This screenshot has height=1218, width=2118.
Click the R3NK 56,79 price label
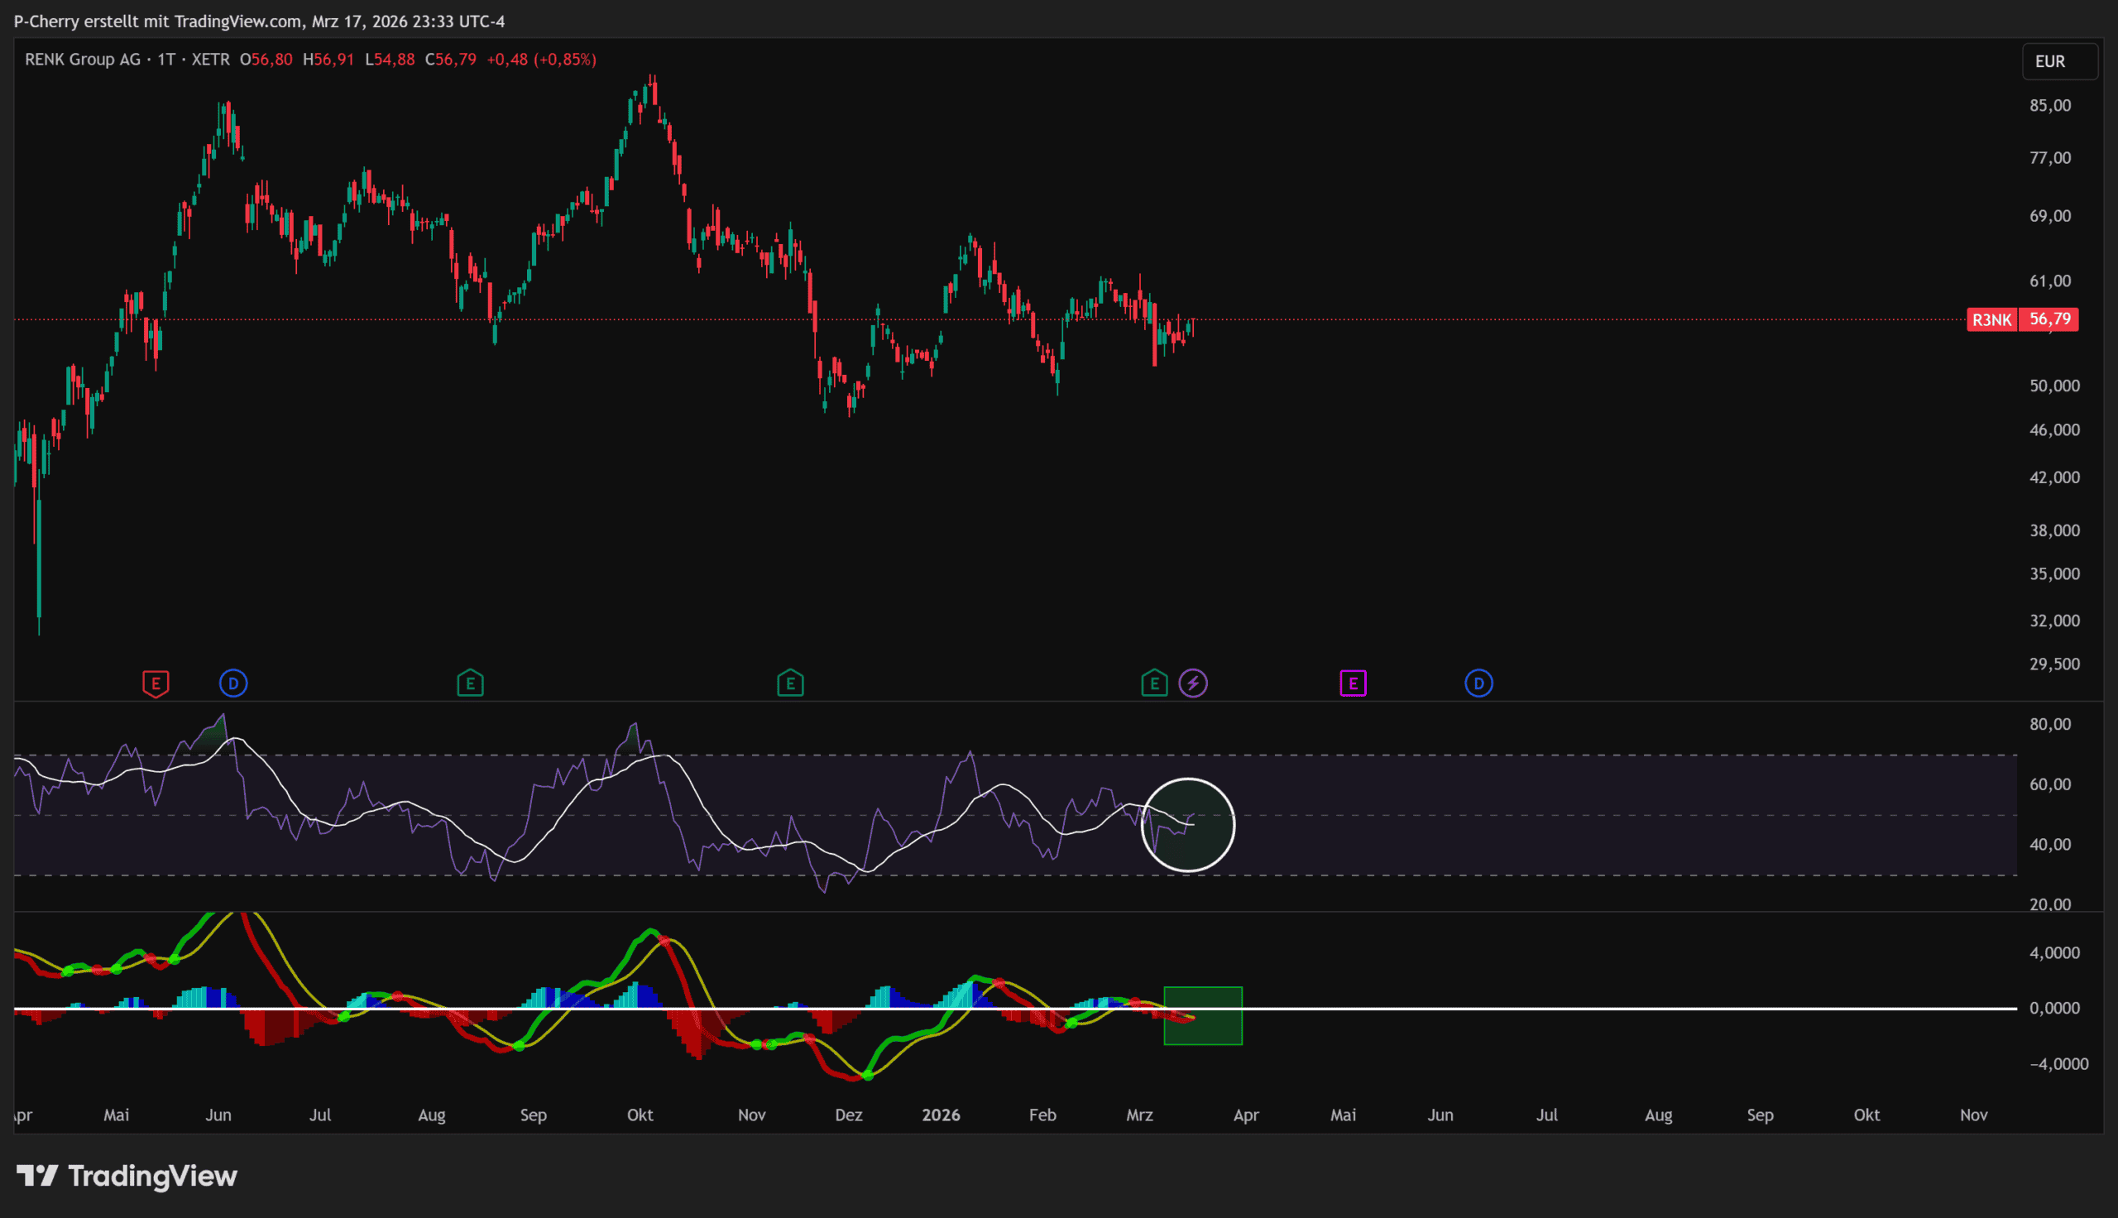tap(2022, 319)
